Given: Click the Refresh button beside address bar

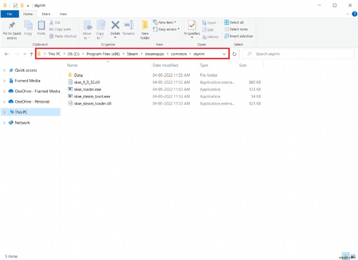Looking at the screenshot, I should [x=234, y=54].
